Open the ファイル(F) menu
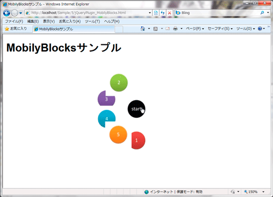273x197 pixels. pyautogui.click(x=14, y=21)
